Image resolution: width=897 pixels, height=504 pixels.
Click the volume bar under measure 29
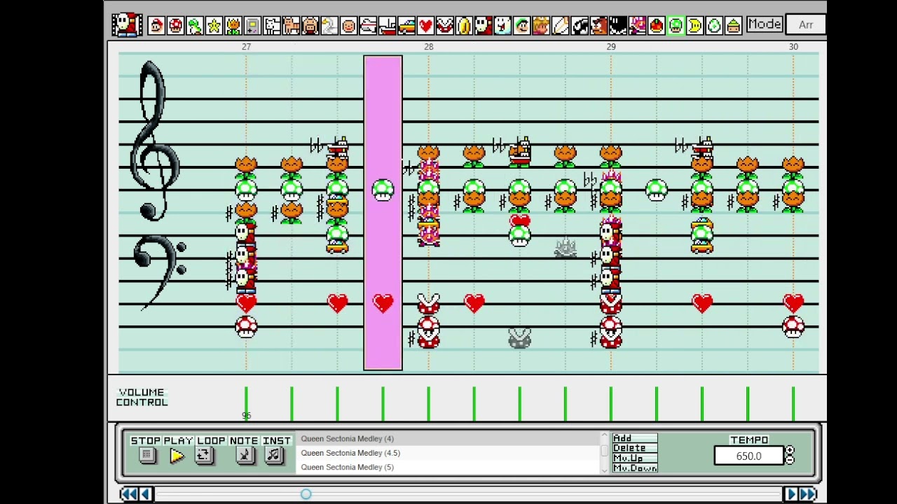[x=610, y=404]
